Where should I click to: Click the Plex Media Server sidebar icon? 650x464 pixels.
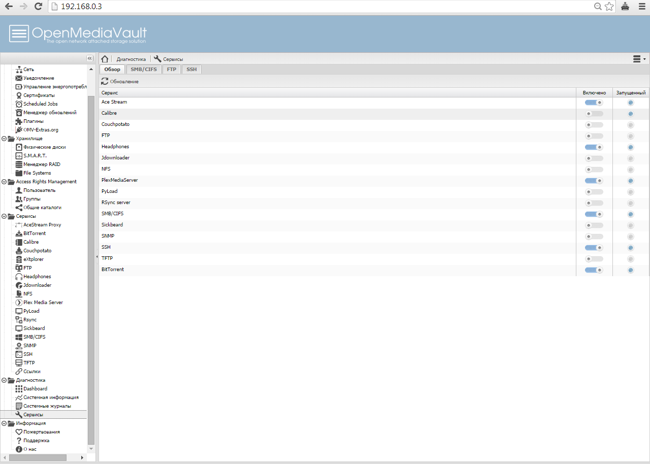19,303
